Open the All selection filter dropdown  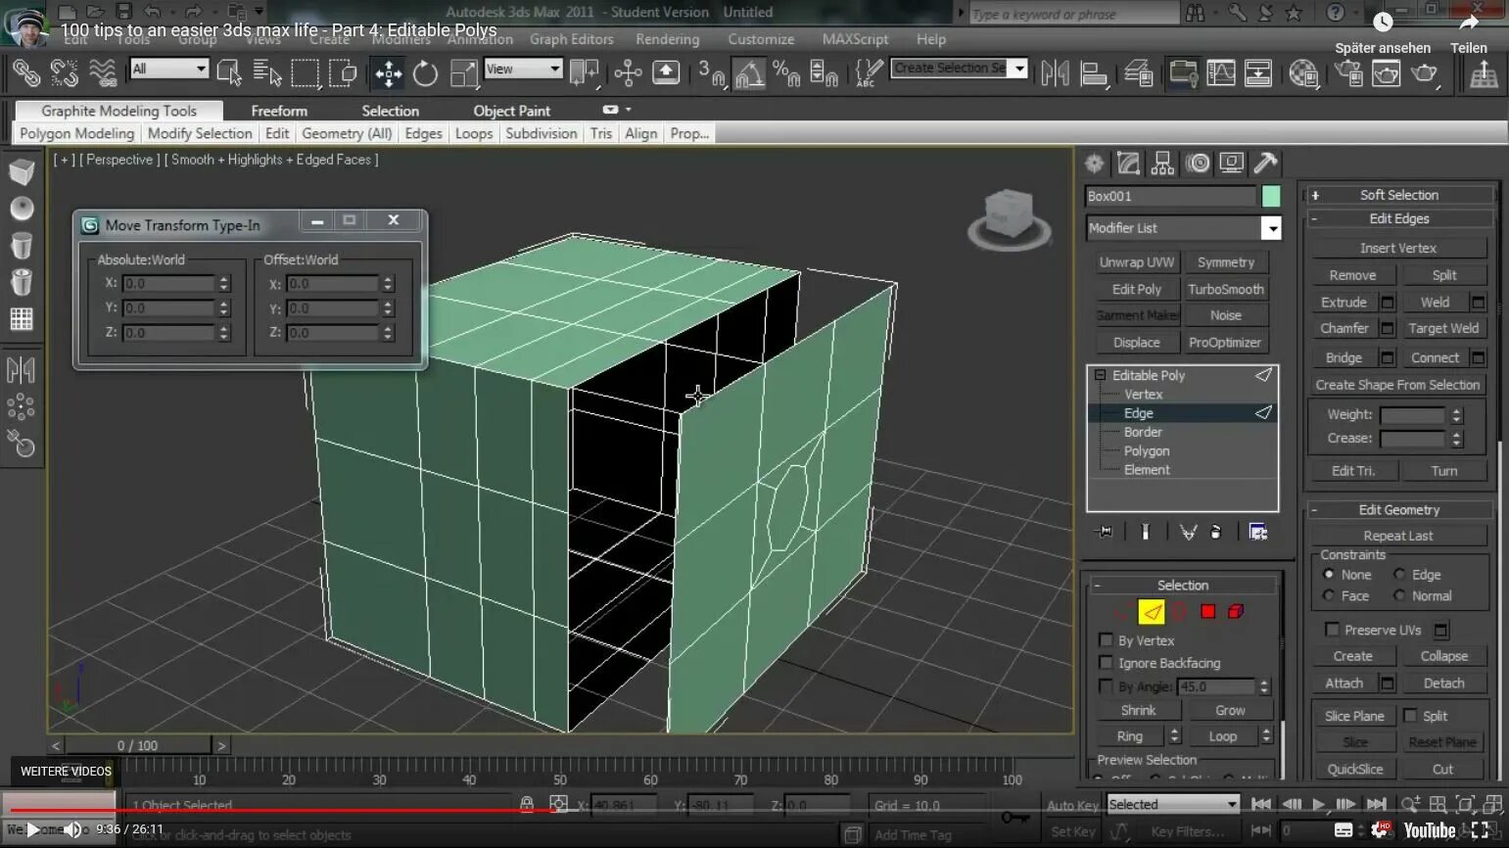click(169, 69)
